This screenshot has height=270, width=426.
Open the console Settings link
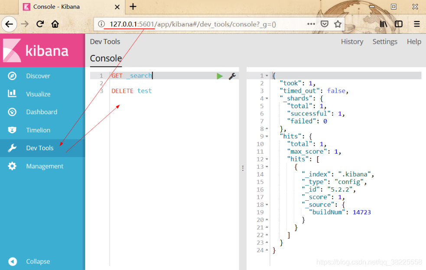(x=385, y=42)
